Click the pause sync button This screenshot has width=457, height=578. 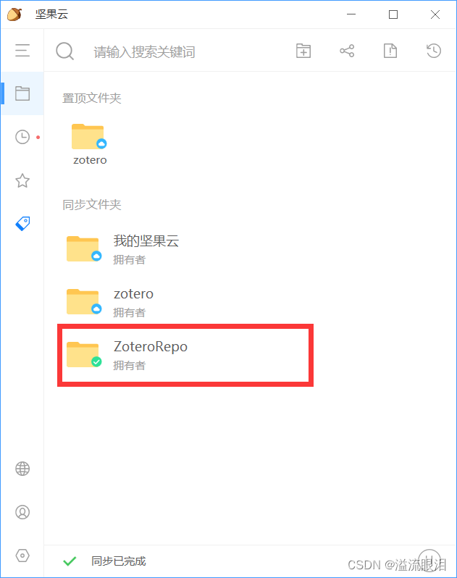pyautogui.click(x=429, y=560)
